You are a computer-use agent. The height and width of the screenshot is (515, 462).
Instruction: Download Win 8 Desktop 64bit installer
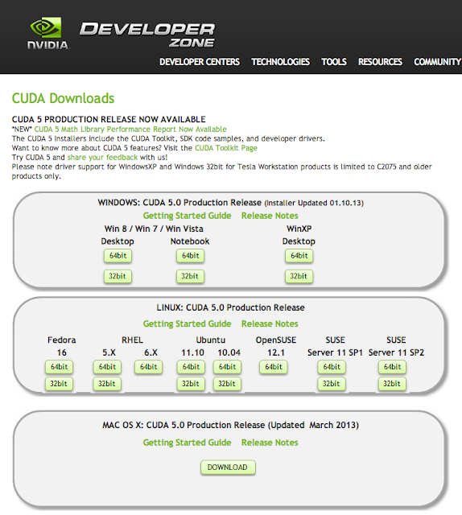(118, 256)
